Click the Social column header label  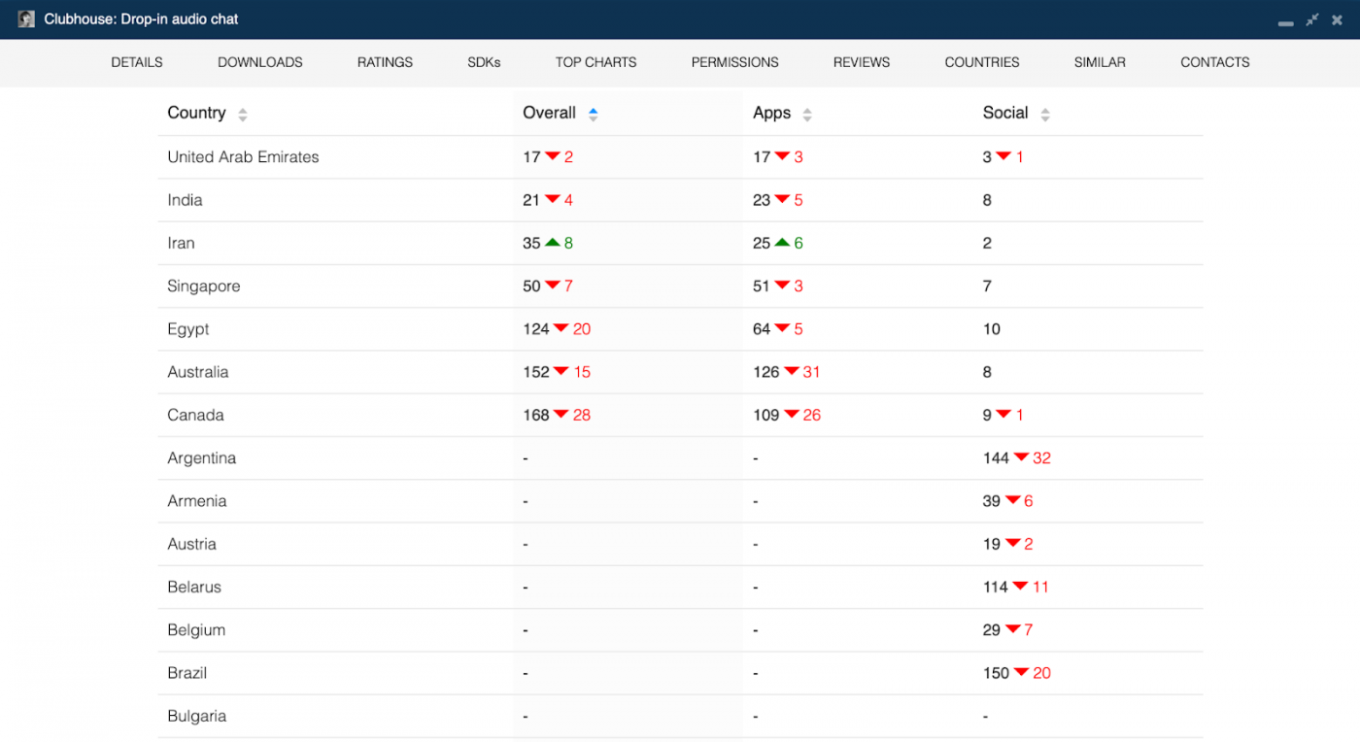[1005, 113]
